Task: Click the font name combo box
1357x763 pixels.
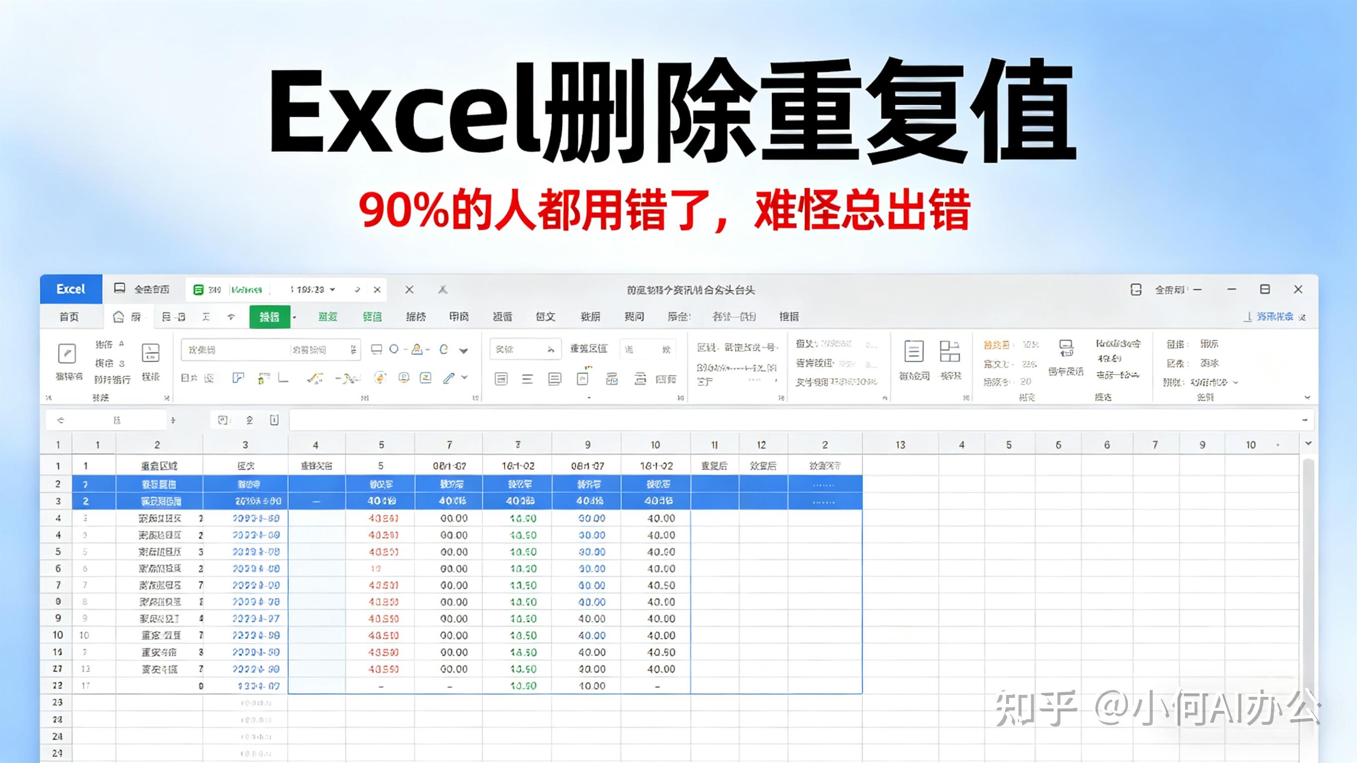Action: click(235, 350)
